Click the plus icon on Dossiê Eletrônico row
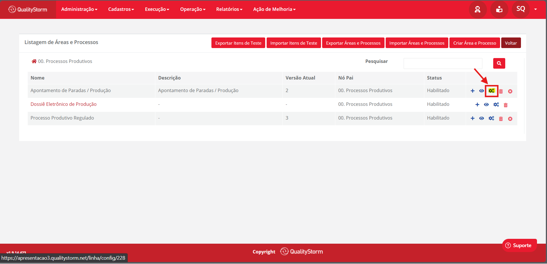The height and width of the screenshot is (264, 547). tap(477, 105)
